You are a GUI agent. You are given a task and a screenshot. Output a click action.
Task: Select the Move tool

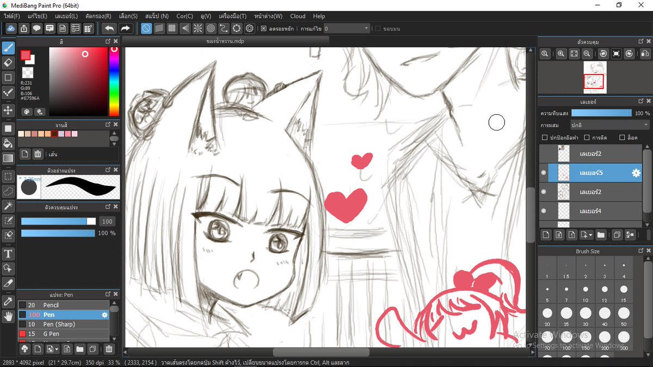point(8,110)
